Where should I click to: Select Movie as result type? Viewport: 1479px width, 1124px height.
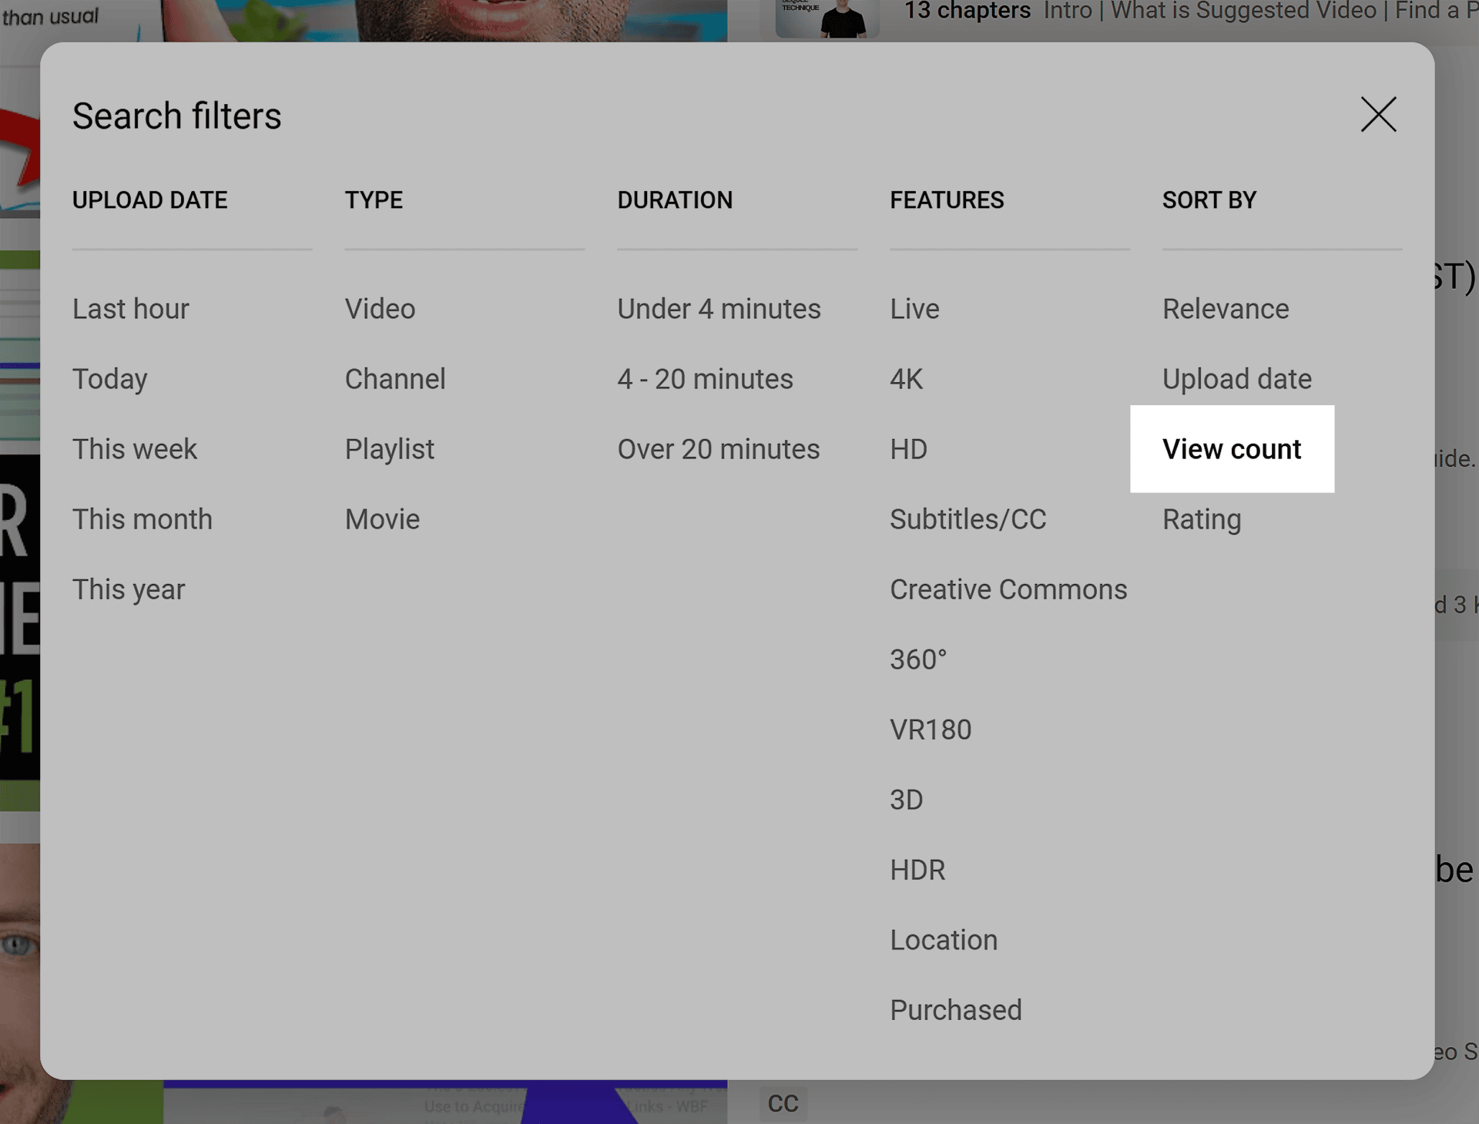coord(382,519)
